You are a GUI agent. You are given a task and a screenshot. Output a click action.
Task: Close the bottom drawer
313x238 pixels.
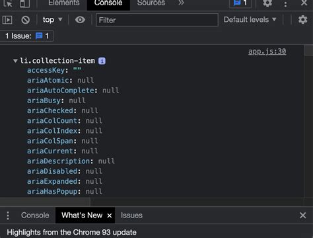pos(302,216)
